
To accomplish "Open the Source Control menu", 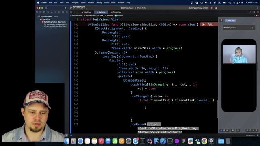I will point(110,3).
